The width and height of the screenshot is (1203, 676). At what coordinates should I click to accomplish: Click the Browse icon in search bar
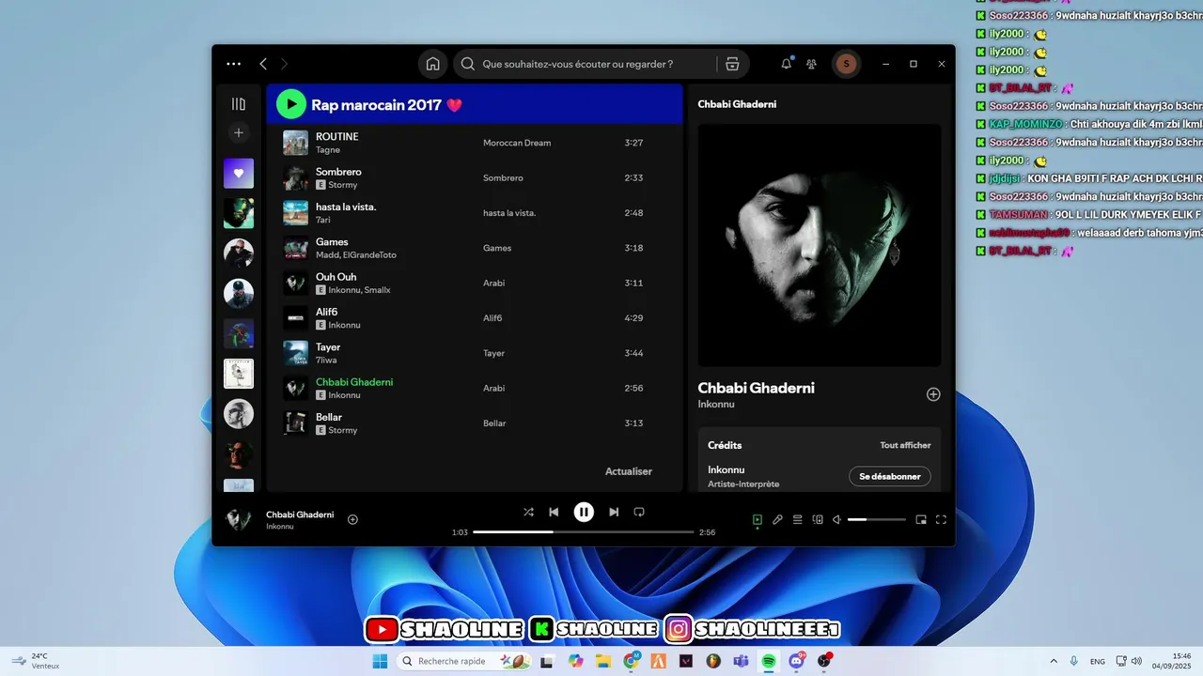732,64
